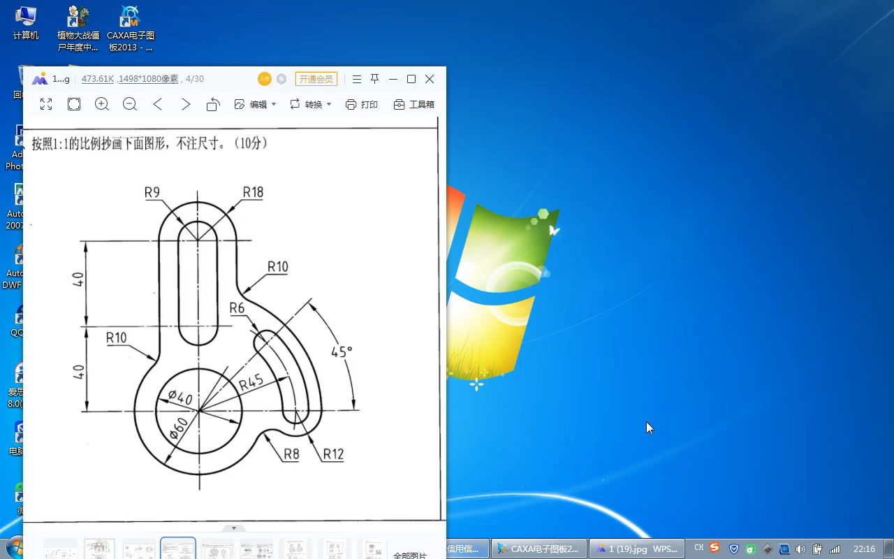Screen dimensions: 894x559
Task: Zoom in on the drawing image
Action: tap(102, 104)
